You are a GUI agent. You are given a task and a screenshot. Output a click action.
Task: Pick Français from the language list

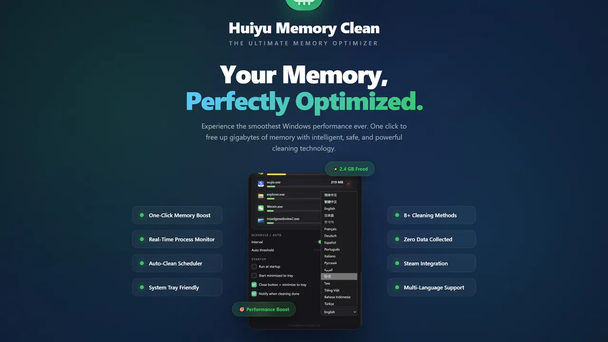(x=339, y=229)
